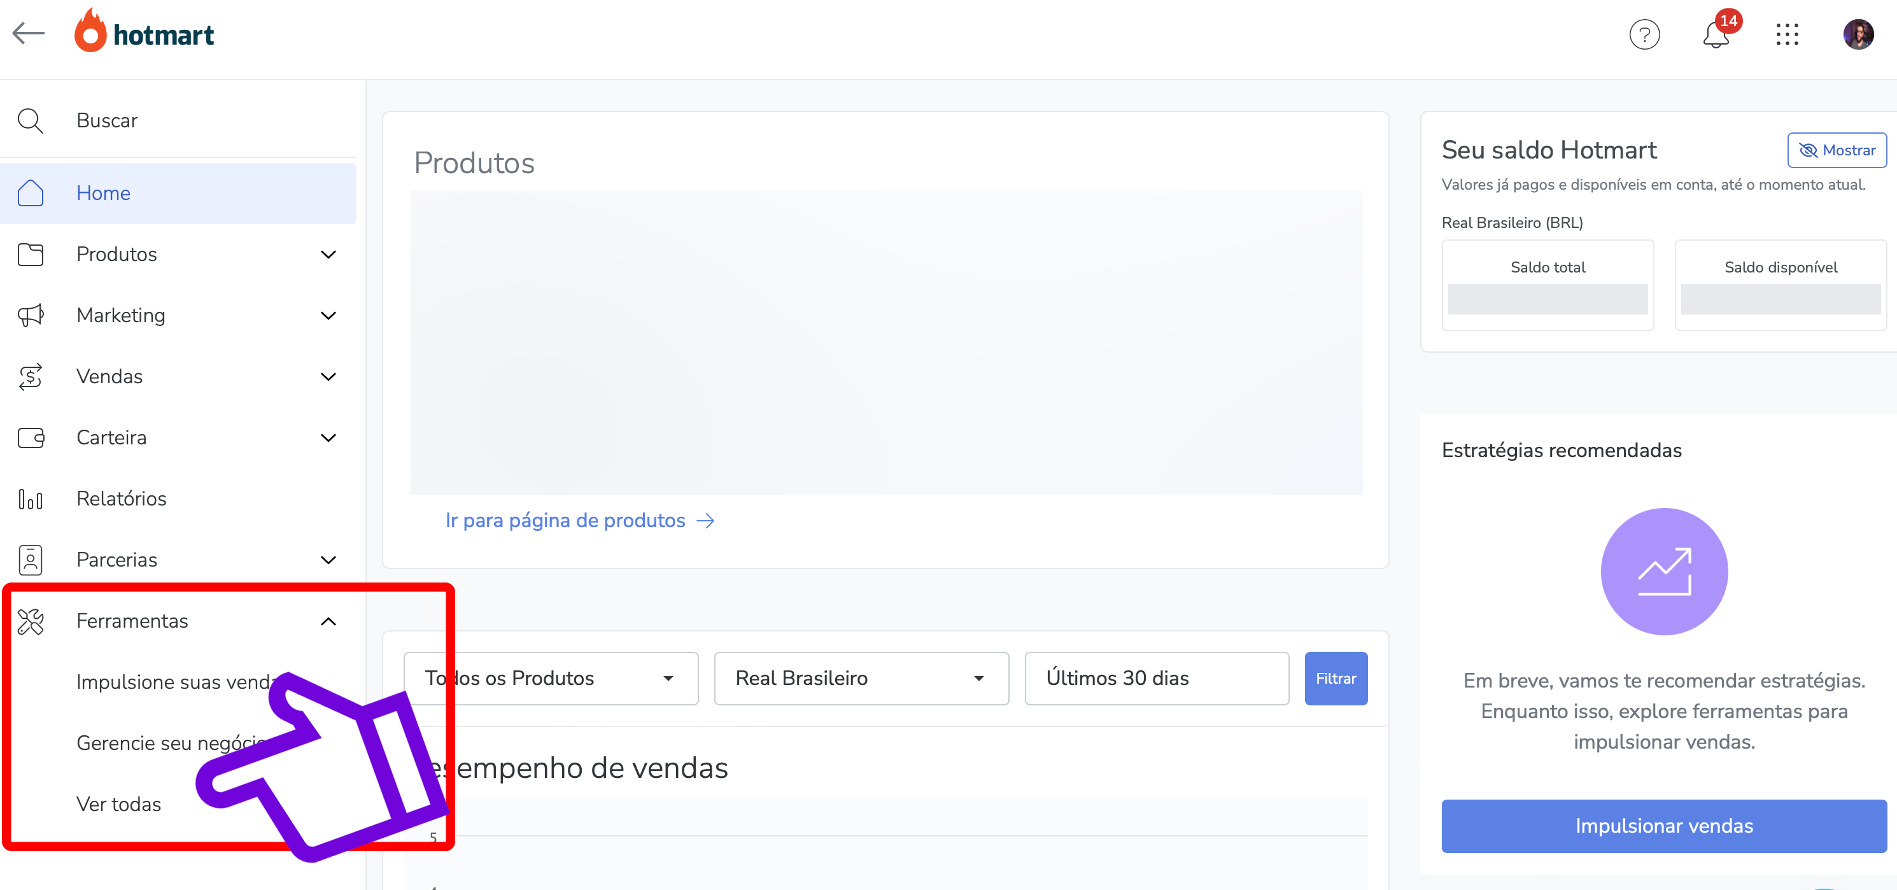1897x890 pixels.
Task: Click the Impulsionar vendas button
Action: [1663, 826]
